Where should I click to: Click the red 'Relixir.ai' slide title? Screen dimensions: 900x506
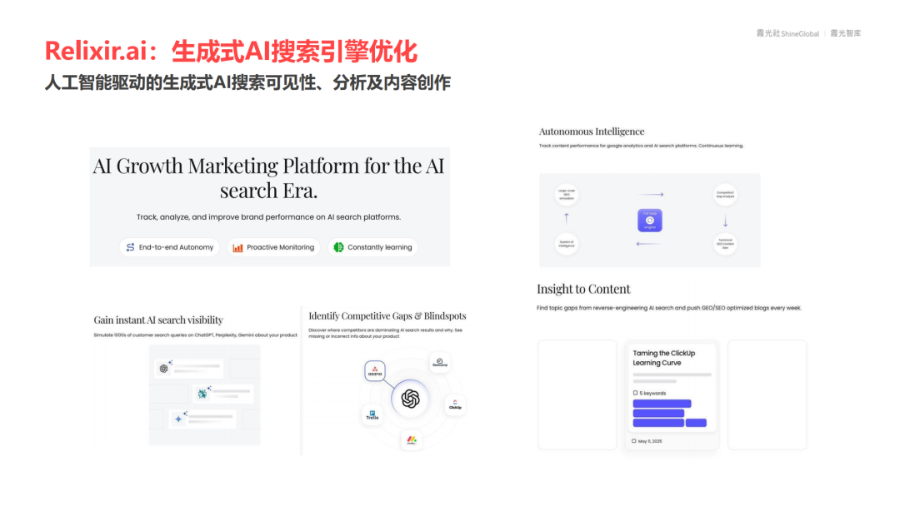[231, 52]
